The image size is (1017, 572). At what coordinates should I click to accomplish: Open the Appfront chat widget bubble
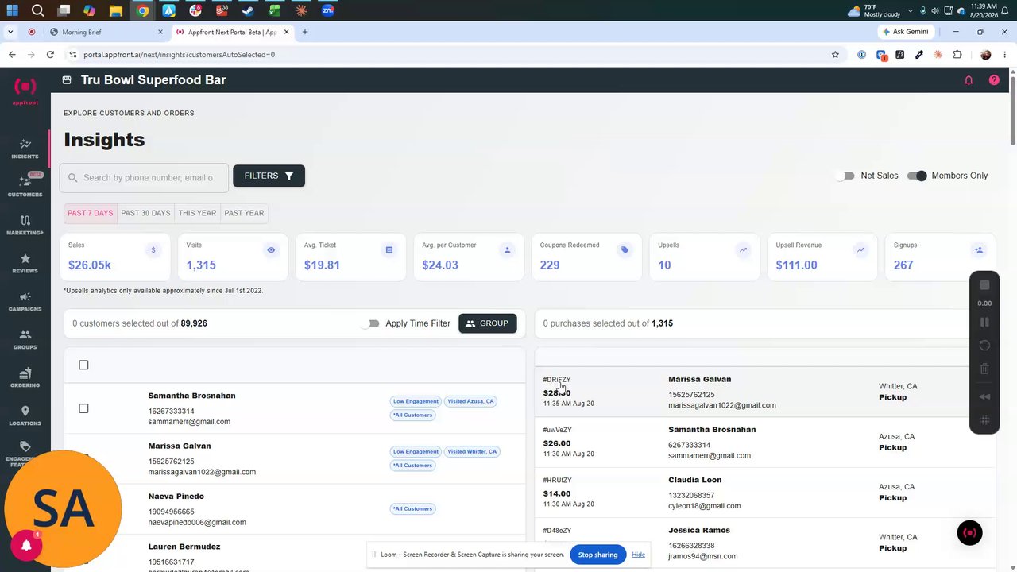[x=969, y=533]
